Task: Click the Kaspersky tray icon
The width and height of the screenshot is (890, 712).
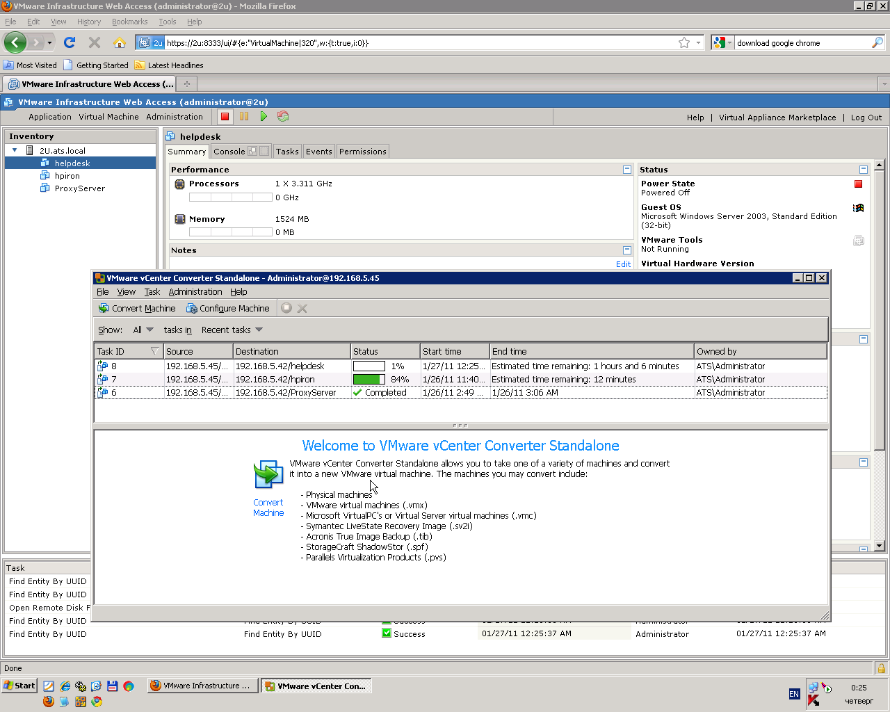Action: [x=813, y=700]
